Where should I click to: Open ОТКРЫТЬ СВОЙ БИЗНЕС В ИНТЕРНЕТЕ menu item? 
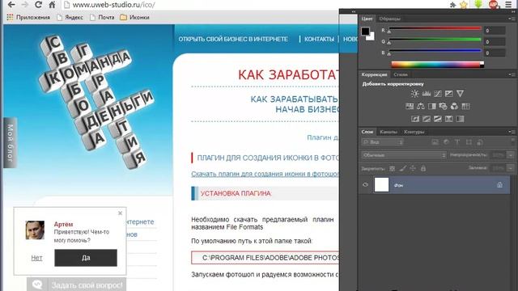coord(233,39)
